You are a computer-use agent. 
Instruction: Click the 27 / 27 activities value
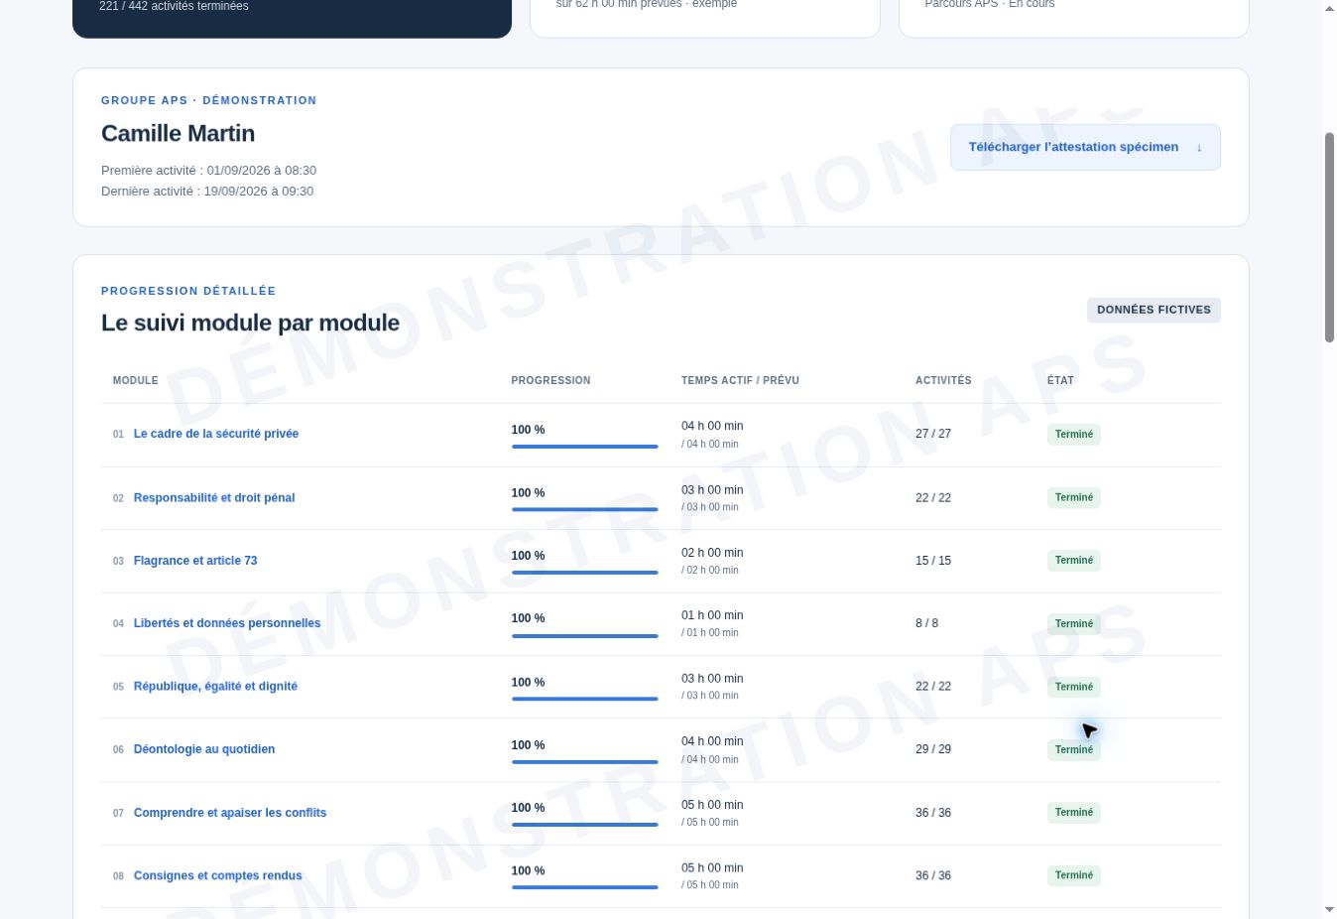pyautogui.click(x=933, y=434)
